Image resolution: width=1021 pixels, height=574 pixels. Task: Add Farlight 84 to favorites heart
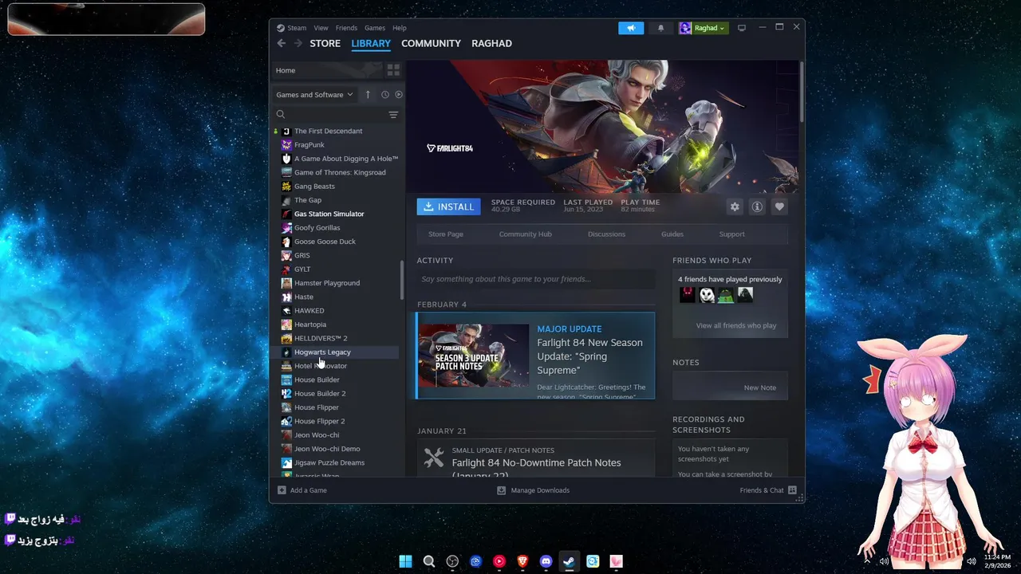point(779,206)
